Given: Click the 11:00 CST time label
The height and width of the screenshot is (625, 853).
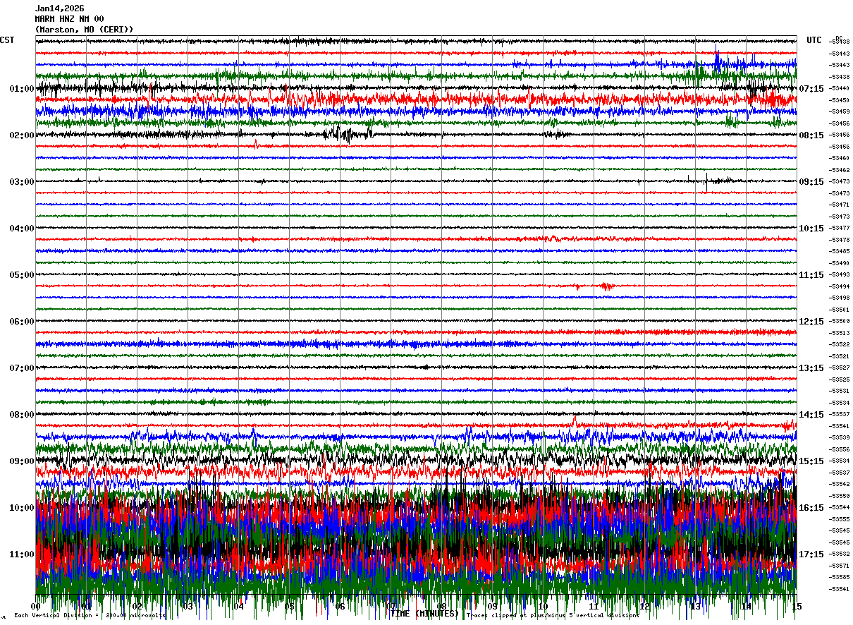Looking at the screenshot, I should 22,554.
